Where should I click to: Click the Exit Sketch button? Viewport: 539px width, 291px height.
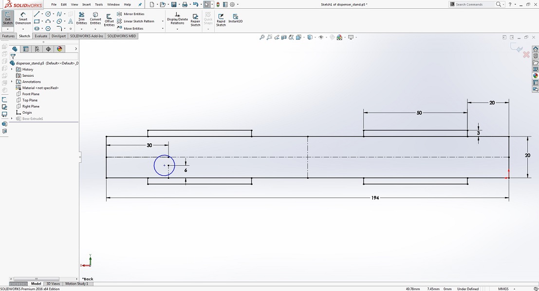[8, 18]
